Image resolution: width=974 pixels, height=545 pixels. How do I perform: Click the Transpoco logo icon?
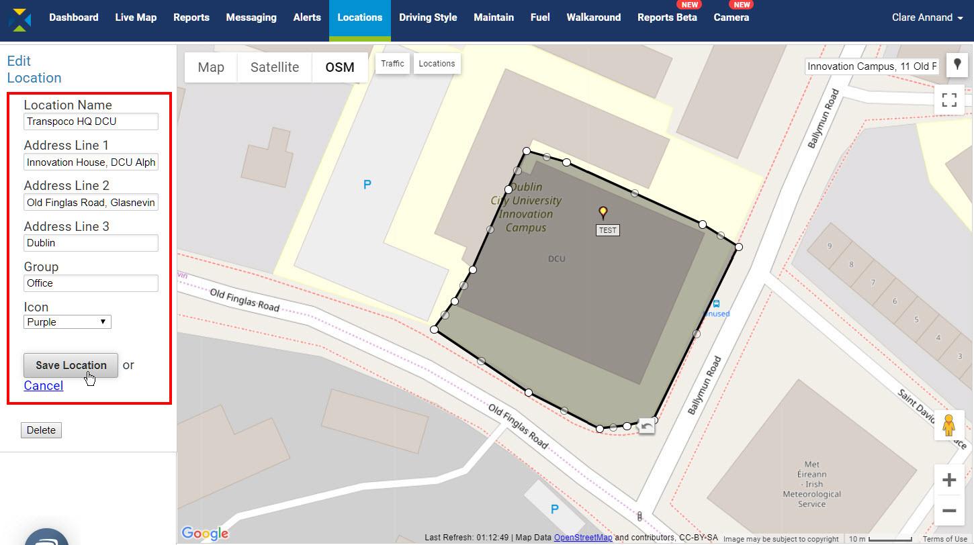tap(20, 19)
